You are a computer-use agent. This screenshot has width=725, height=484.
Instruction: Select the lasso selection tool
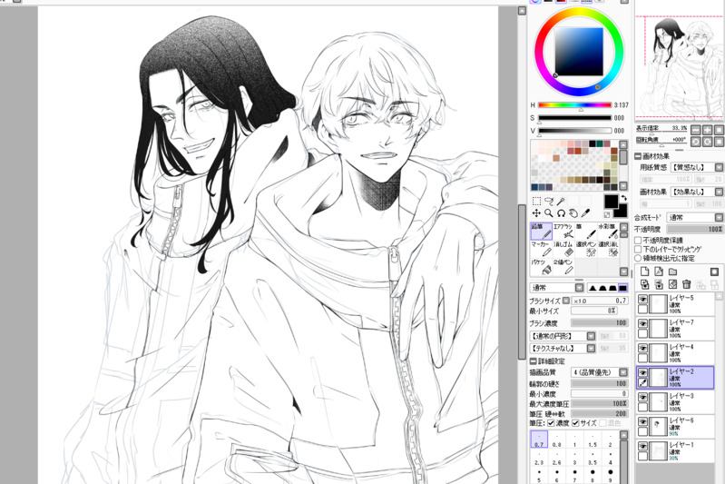click(x=549, y=201)
